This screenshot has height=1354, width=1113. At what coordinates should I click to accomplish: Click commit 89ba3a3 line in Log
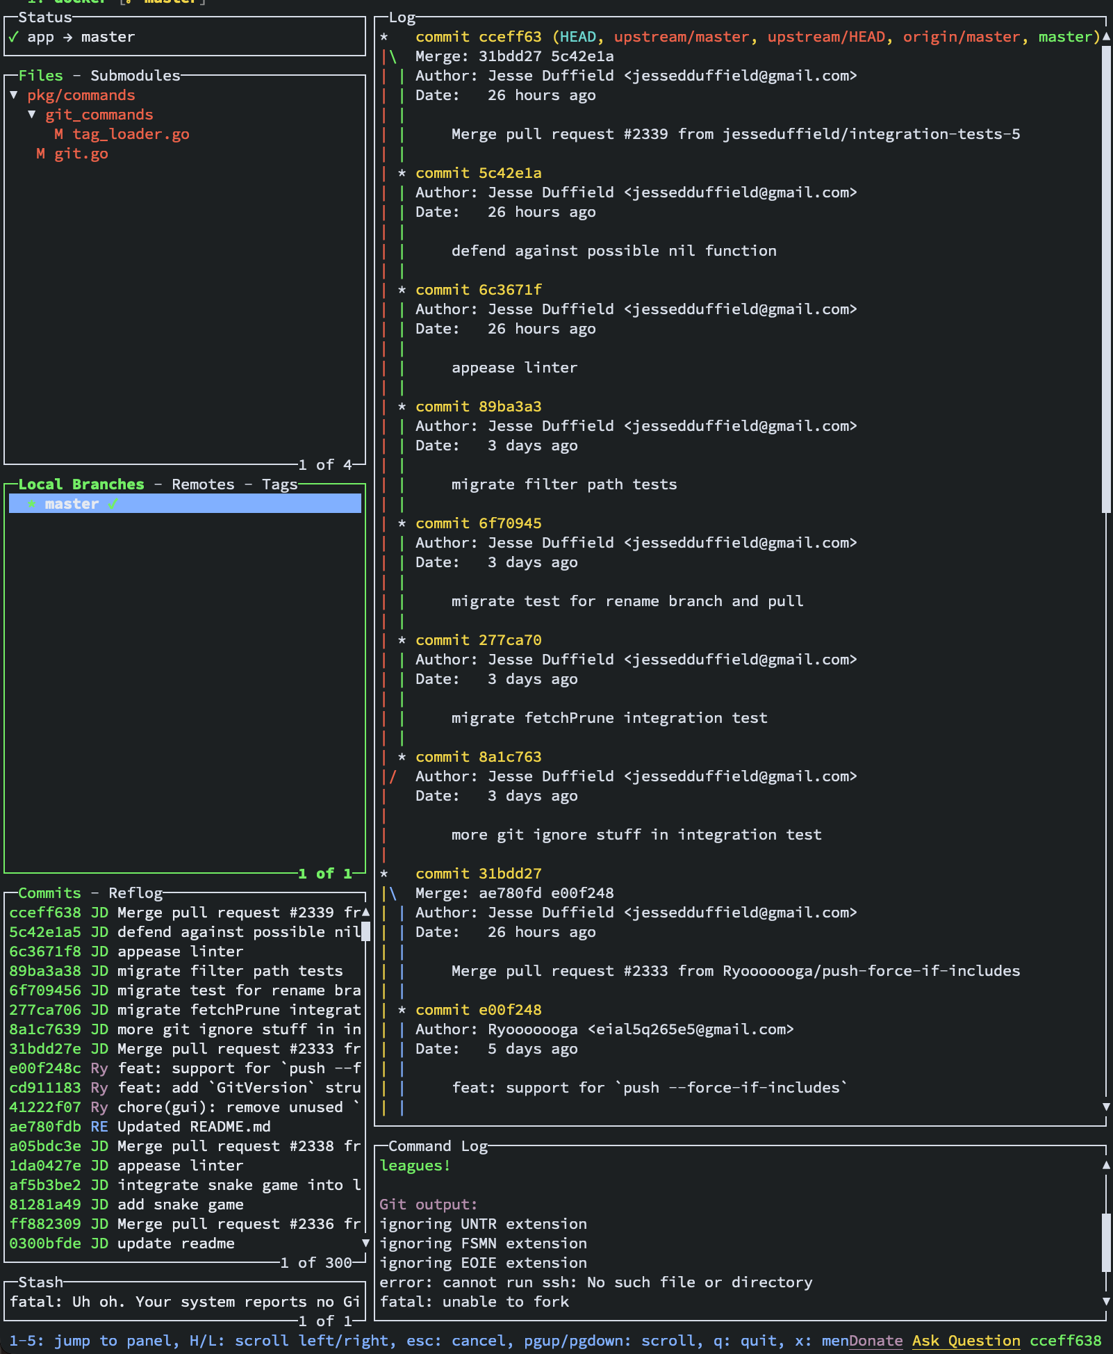(x=479, y=407)
